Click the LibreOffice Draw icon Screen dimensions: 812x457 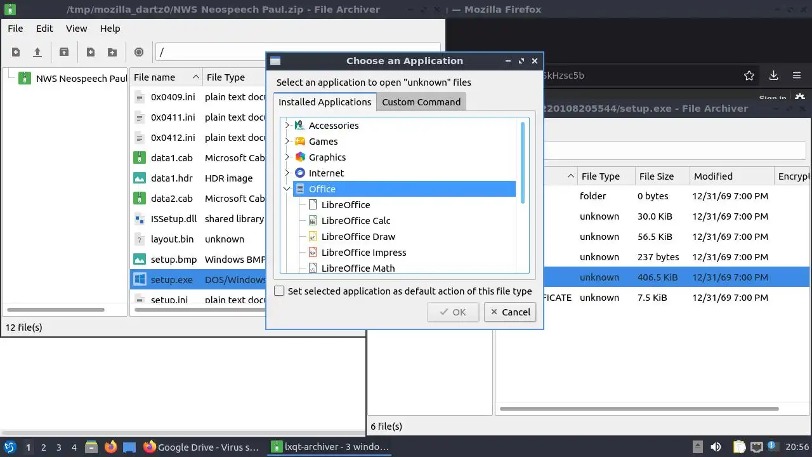click(312, 236)
